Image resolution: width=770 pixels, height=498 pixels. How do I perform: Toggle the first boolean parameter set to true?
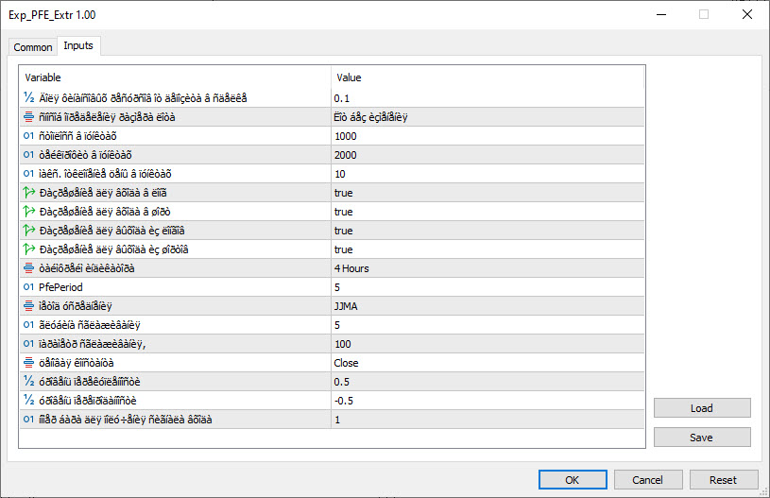pyautogui.click(x=343, y=193)
